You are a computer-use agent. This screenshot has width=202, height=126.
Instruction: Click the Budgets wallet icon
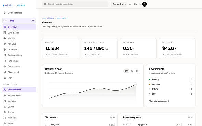[5, 101]
